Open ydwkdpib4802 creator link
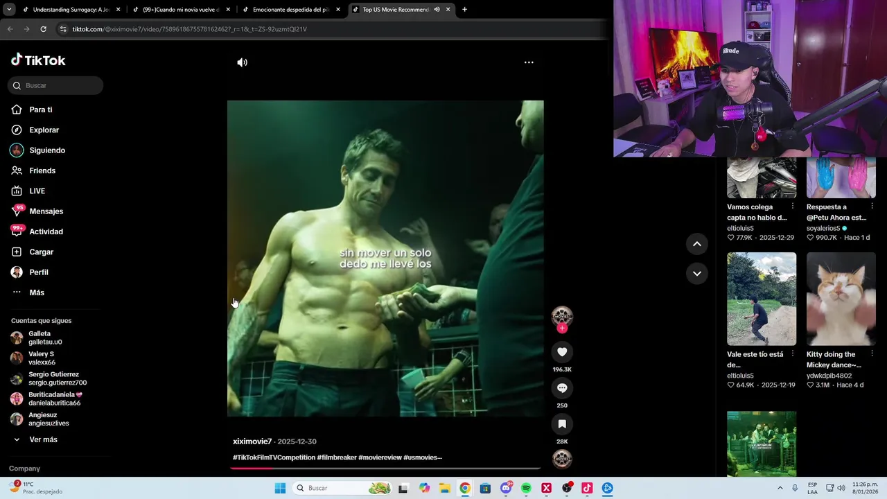The height and width of the screenshot is (499, 887). click(x=829, y=376)
